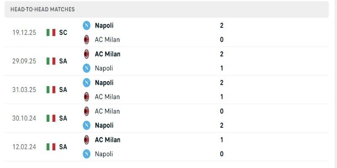Click the AC Milan crest in the 29.09.25 match

[x=86, y=54]
